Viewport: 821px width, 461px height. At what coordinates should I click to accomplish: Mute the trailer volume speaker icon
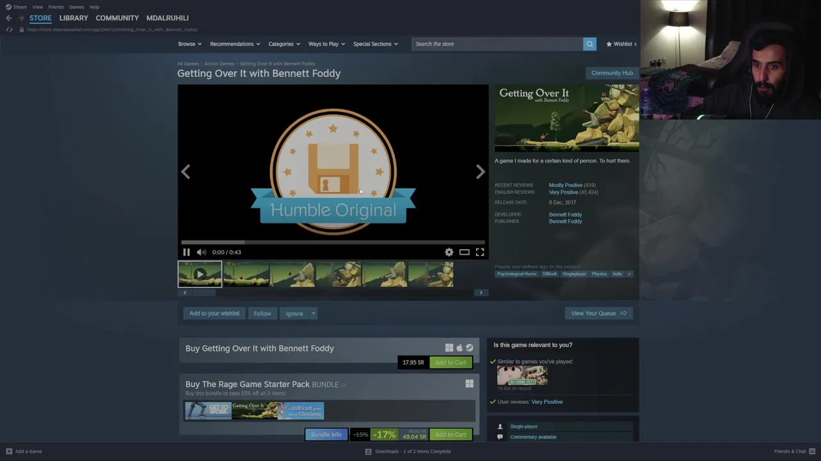click(201, 252)
